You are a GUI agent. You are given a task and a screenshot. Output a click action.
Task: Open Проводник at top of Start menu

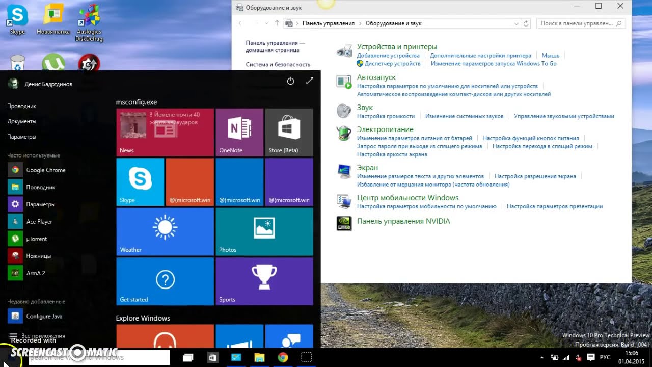(x=21, y=106)
